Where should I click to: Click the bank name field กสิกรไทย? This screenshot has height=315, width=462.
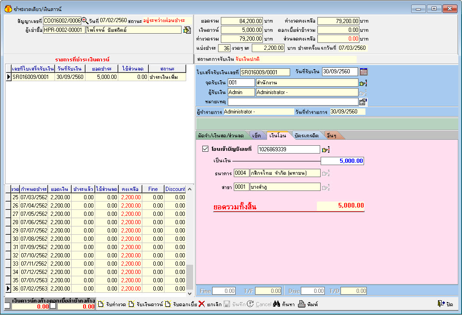click(x=285, y=173)
